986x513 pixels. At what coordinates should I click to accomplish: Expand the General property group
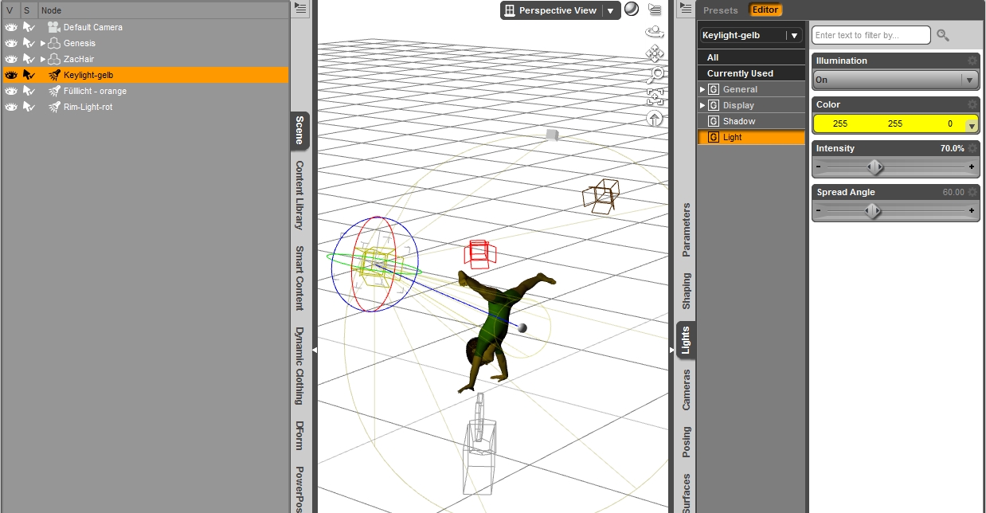[x=702, y=89]
